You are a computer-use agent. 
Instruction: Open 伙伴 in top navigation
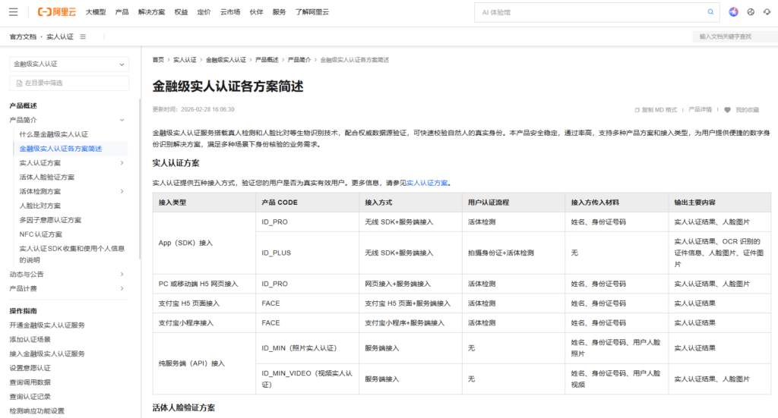point(257,12)
